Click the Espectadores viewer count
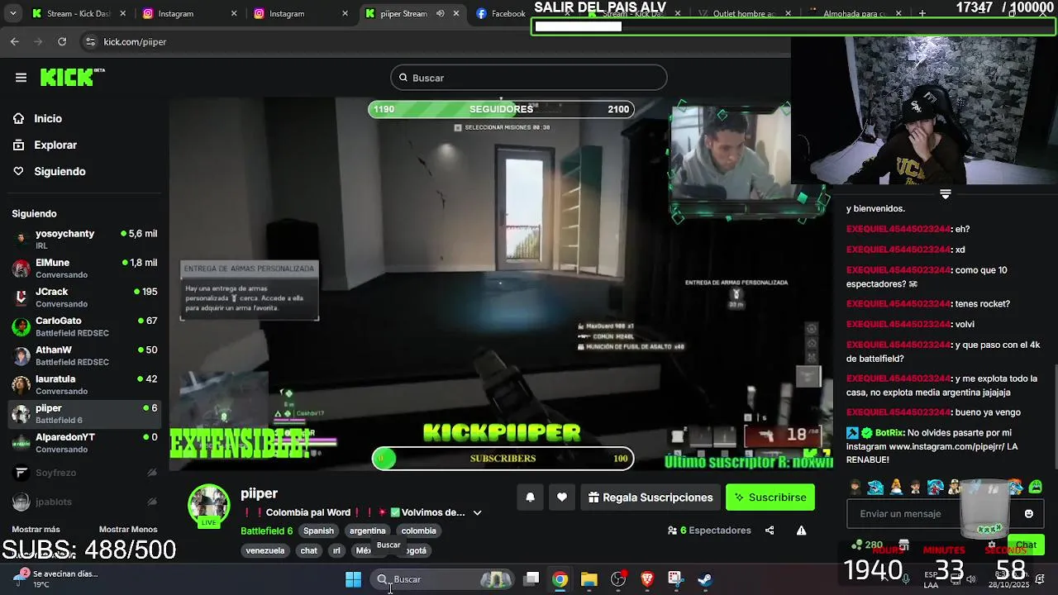1058x595 pixels. [709, 531]
